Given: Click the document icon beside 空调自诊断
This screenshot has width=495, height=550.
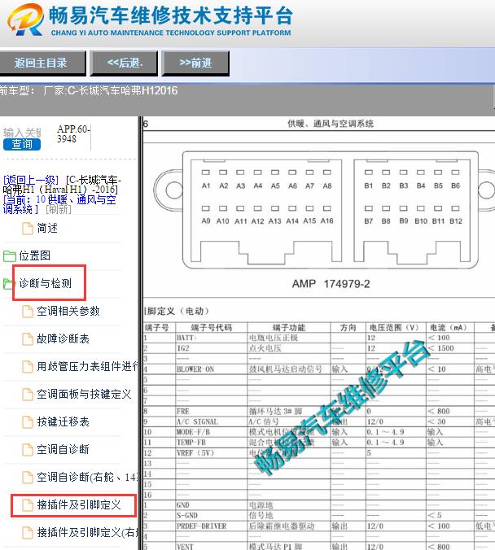Looking at the screenshot, I should pos(28,449).
